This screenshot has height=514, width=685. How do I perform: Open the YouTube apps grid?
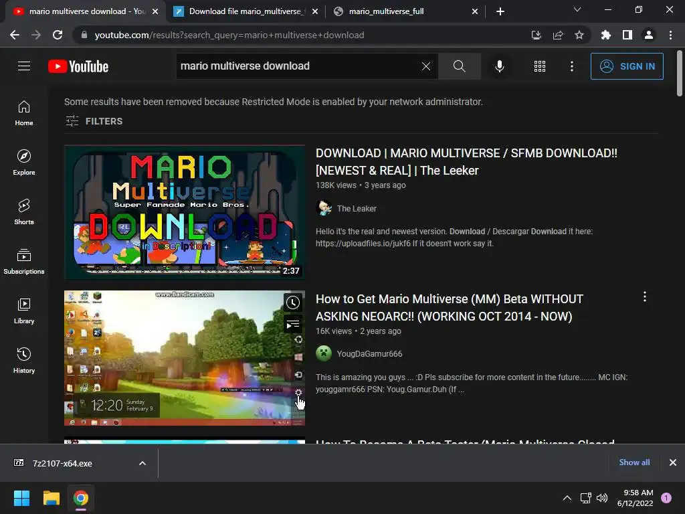tap(540, 66)
